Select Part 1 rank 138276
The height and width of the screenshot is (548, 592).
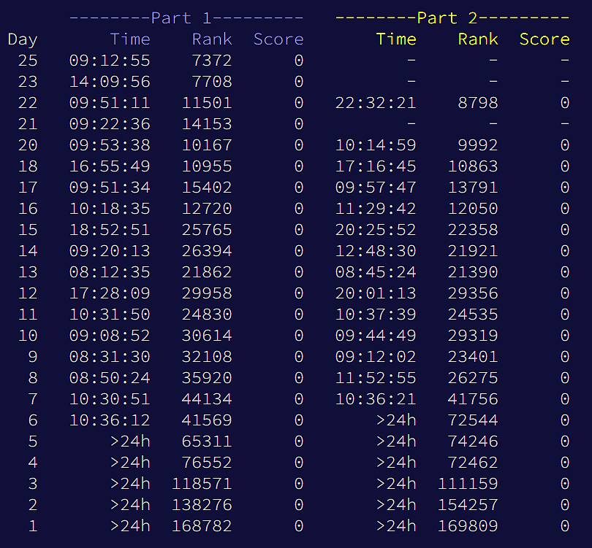click(202, 505)
